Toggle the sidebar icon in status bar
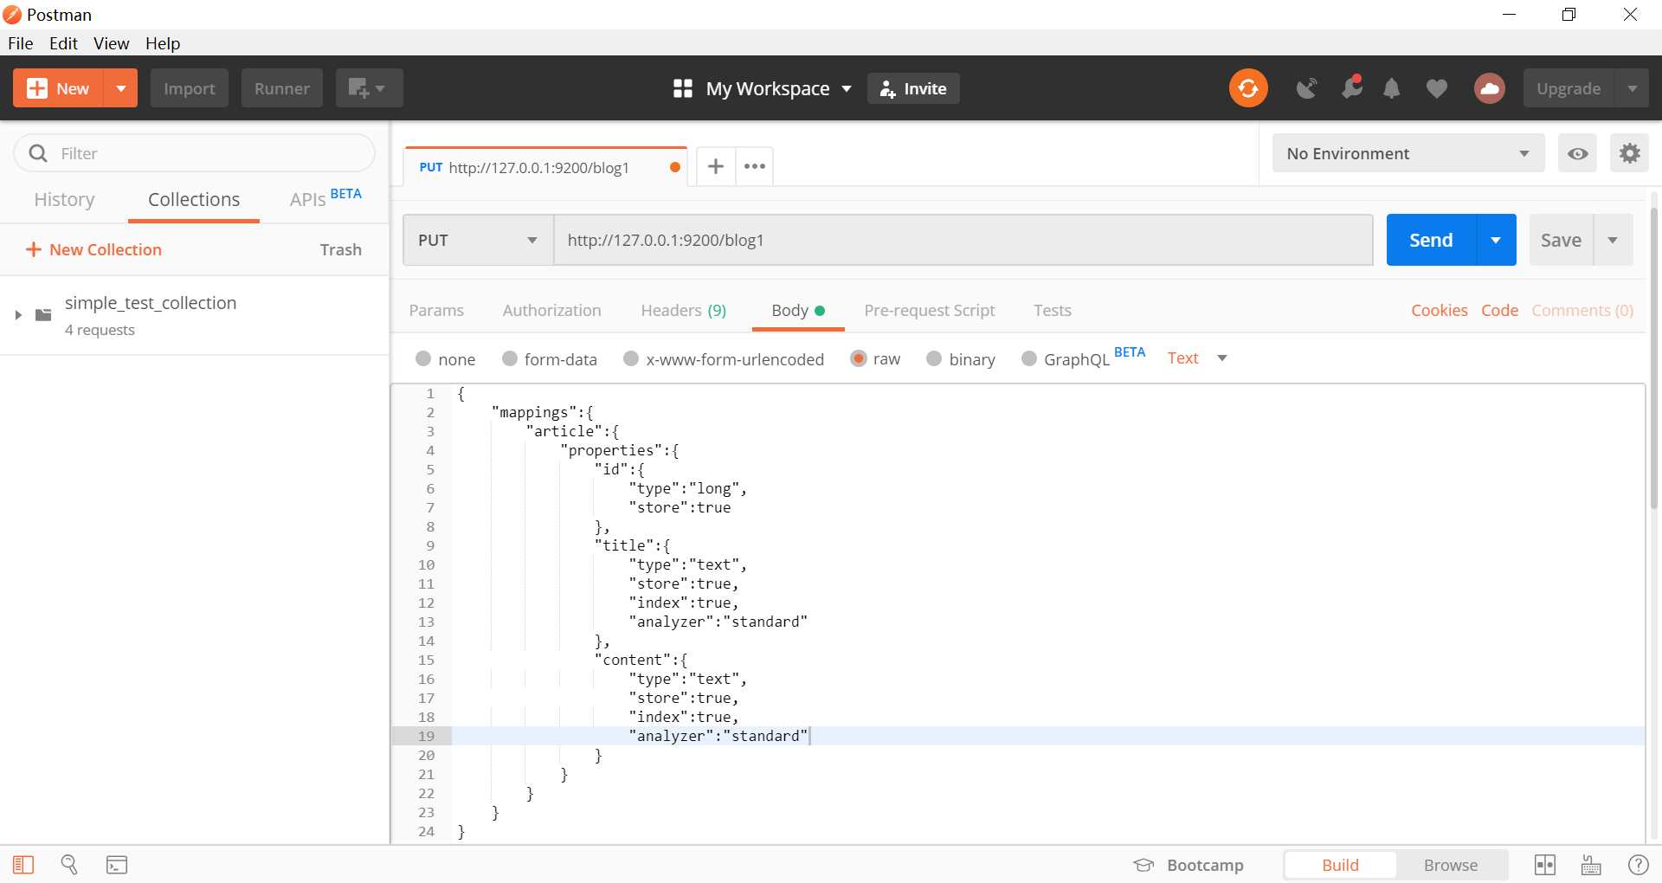 click(x=23, y=865)
